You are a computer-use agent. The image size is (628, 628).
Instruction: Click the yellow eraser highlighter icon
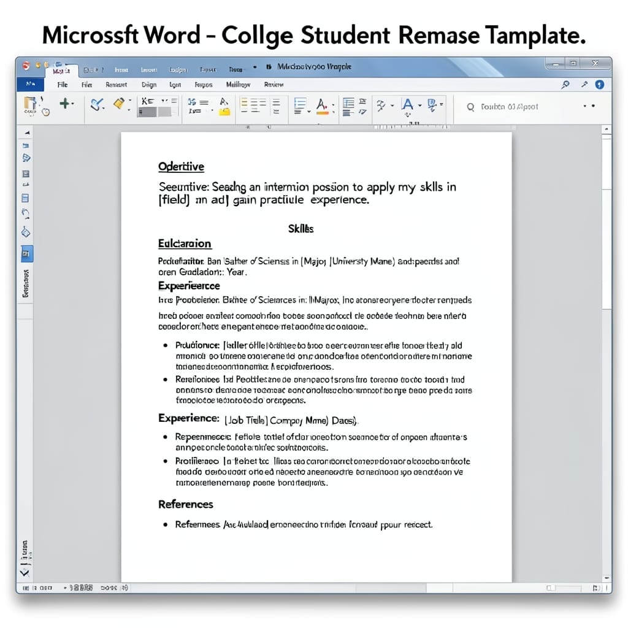click(119, 103)
